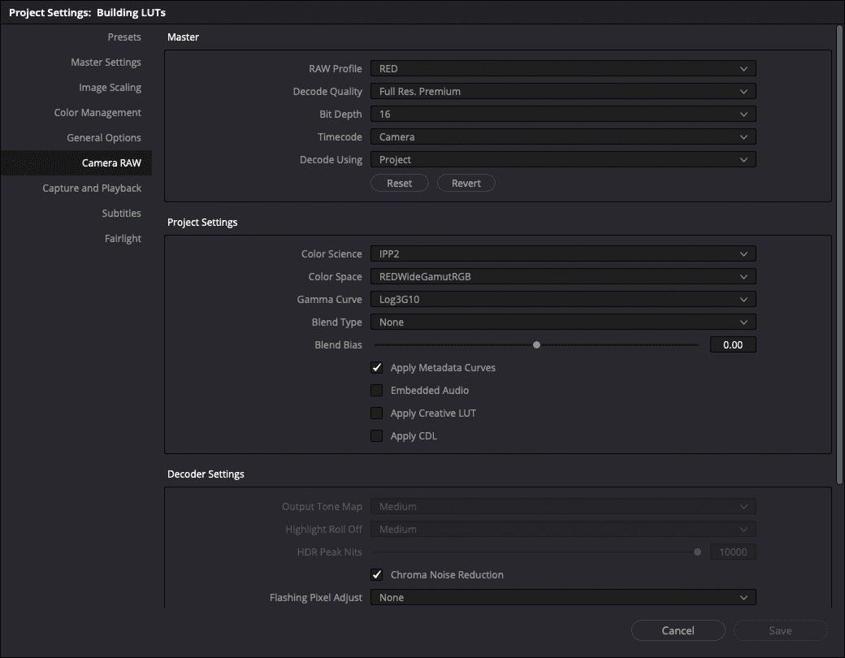The width and height of the screenshot is (845, 658).
Task: Open the Flashing Pixel Adjust dropdown
Action: 564,597
